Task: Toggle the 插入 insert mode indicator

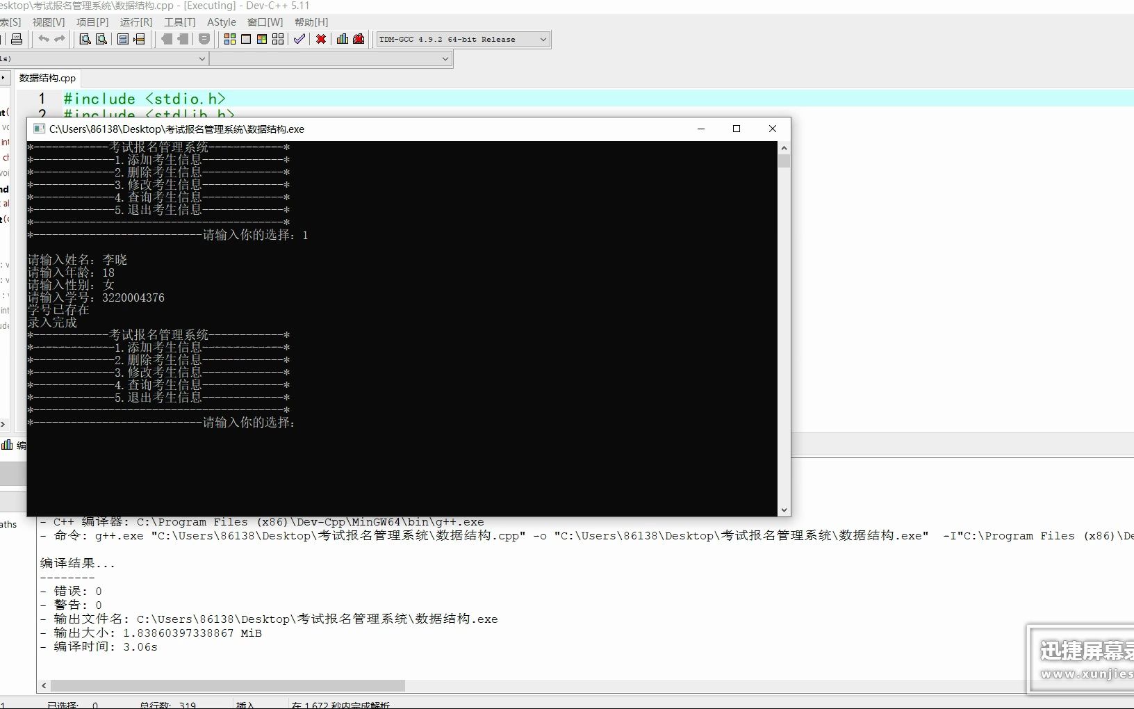Action: pos(245,704)
